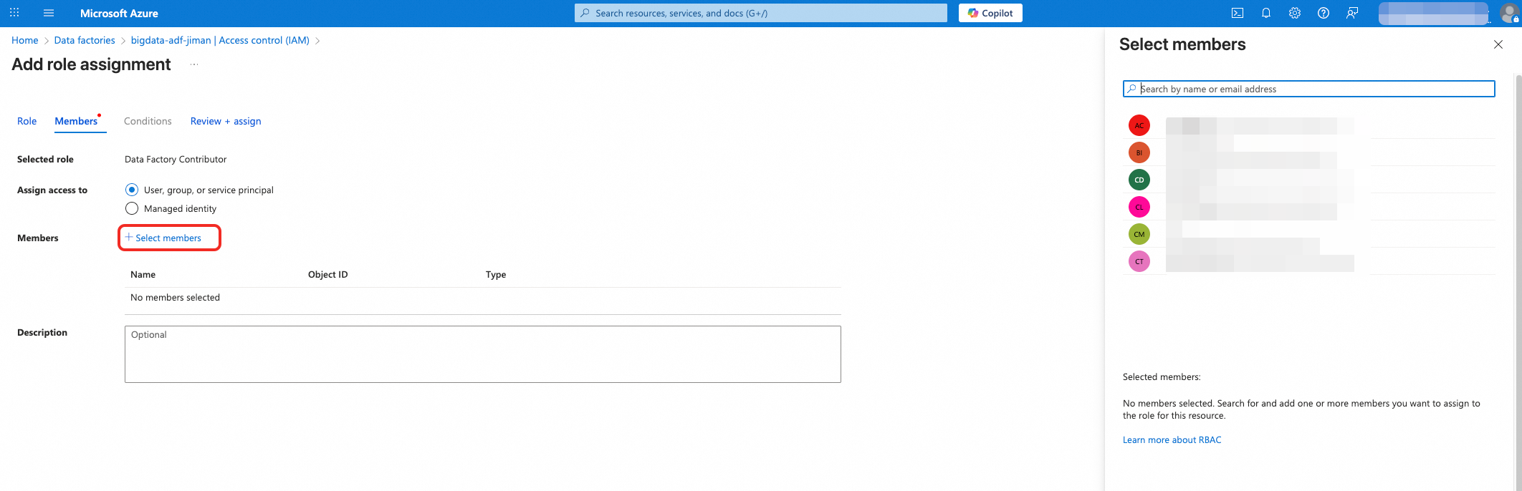The width and height of the screenshot is (1522, 491).
Task: Open the Copilot button
Action: (x=990, y=13)
